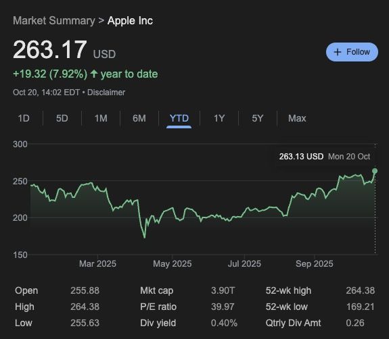
Task: Select the 6M time range tab
Action: pos(139,118)
